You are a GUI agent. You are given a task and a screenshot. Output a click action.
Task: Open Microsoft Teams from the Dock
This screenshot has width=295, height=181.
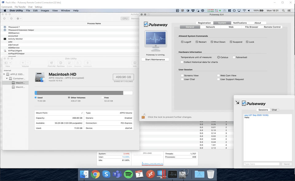pyautogui.click(x=117, y=174)
